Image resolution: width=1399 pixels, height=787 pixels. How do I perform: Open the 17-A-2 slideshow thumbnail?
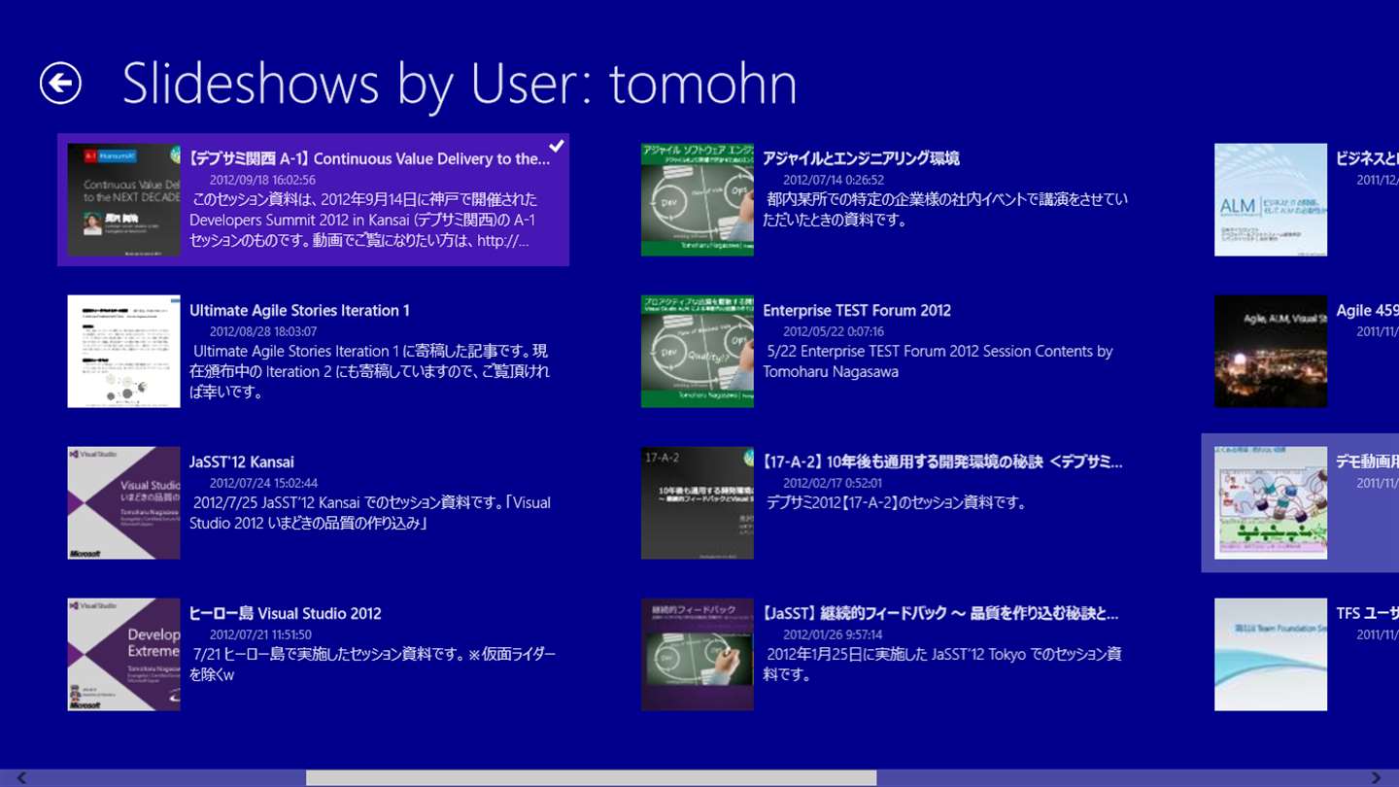tap(697, 502)
